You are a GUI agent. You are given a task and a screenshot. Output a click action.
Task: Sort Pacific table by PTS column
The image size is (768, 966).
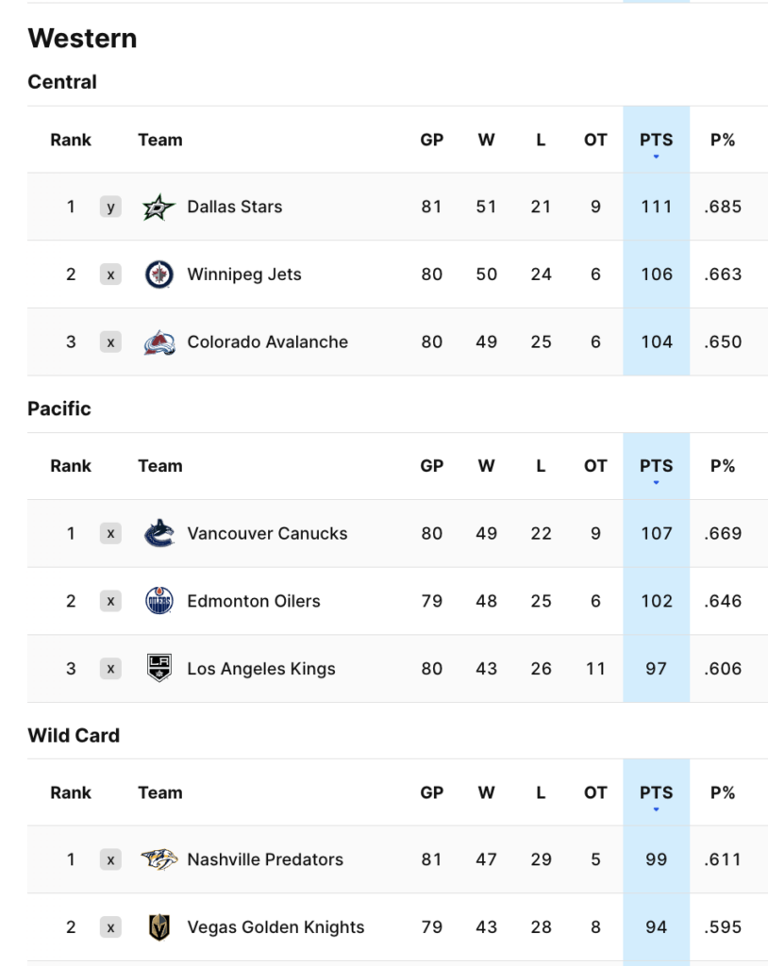656,466
